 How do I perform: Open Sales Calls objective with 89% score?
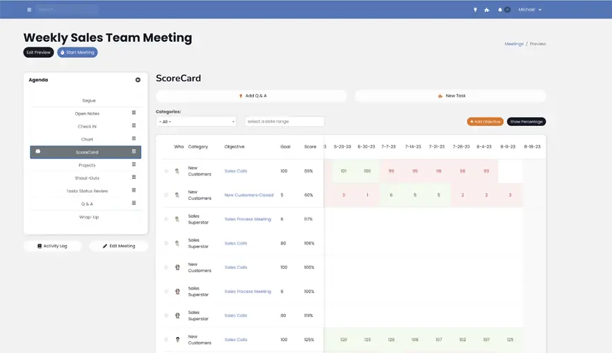coord(236,171)
